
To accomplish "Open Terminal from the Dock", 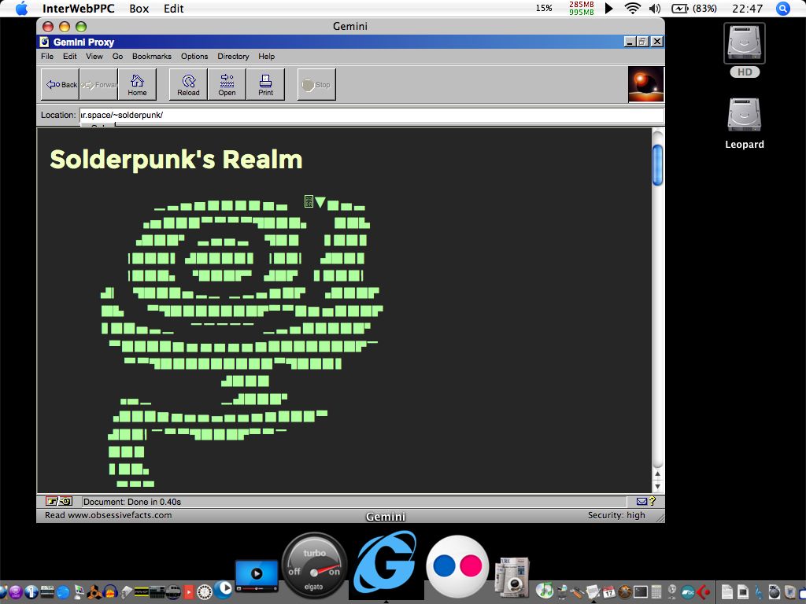I will (x=641, y=591).
